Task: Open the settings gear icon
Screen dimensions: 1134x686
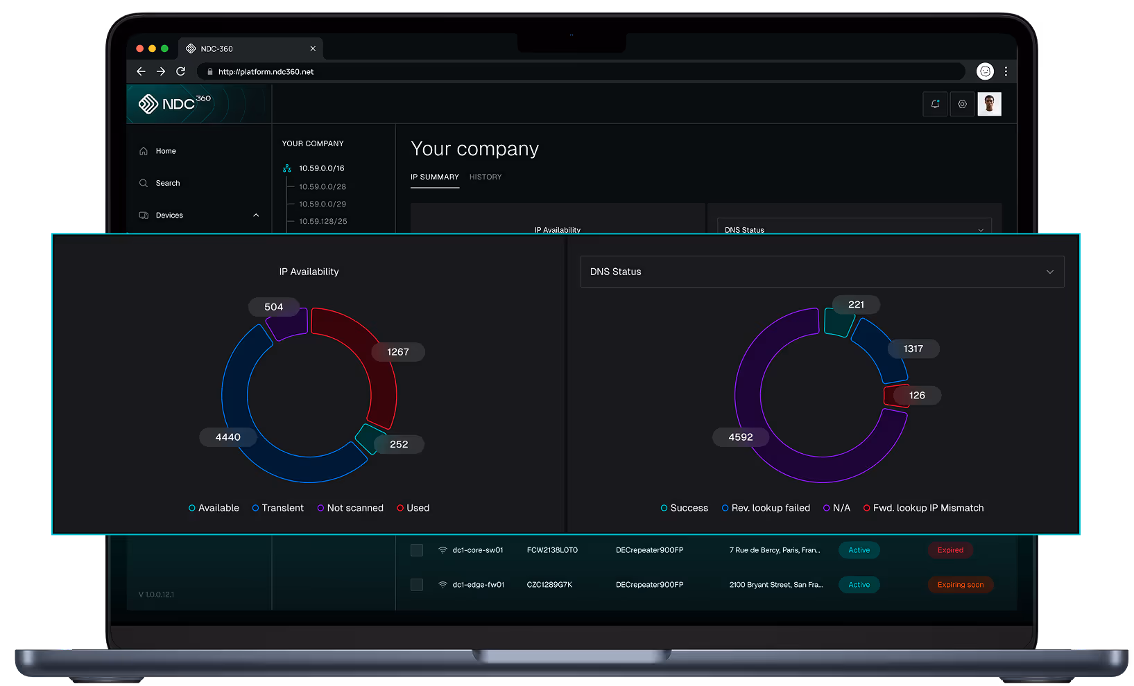Action: tap(962, 104)
